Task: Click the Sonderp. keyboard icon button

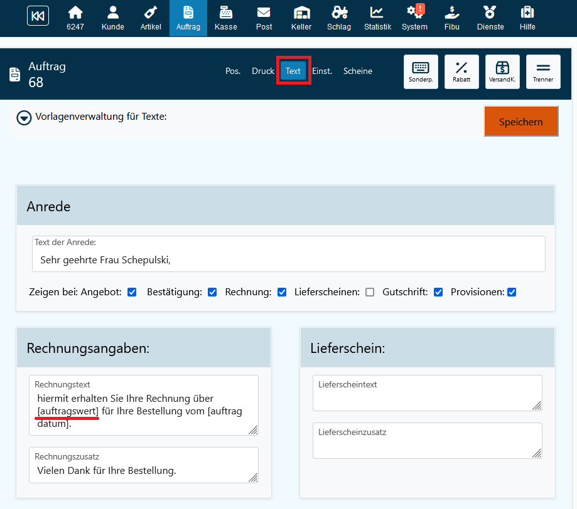Action: tap(421, 71)
